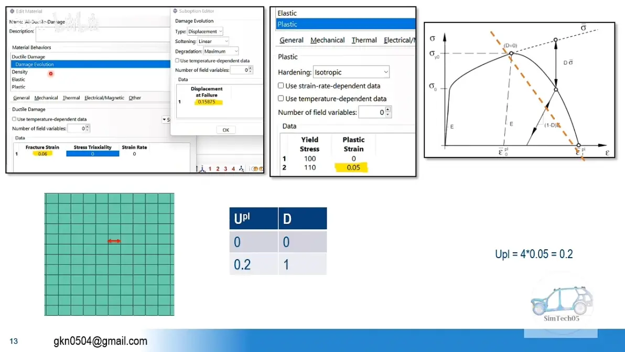Increase Plastic number of field variables
The height and width of the screenshot is (352, 625).
(x=388, y=109)
